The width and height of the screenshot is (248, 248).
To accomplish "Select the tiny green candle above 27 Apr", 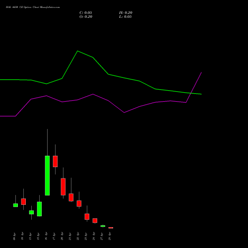I will point(103,226).
